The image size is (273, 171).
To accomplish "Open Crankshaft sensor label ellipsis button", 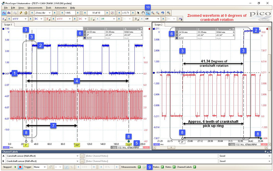I will [82, 161].
